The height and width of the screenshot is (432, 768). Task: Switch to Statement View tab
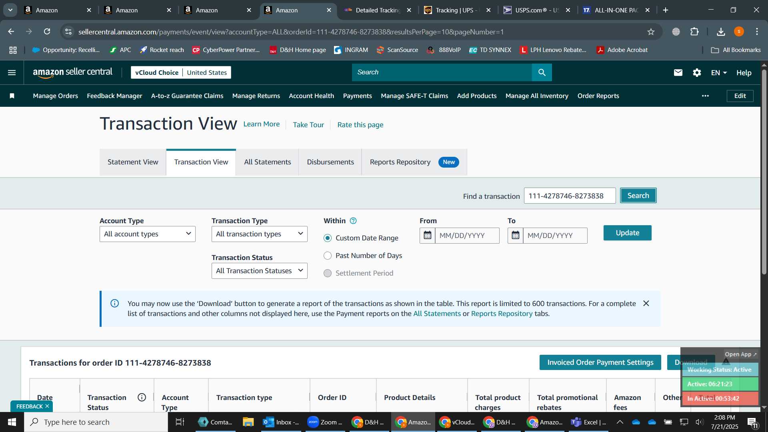click(x=133, y=162)
